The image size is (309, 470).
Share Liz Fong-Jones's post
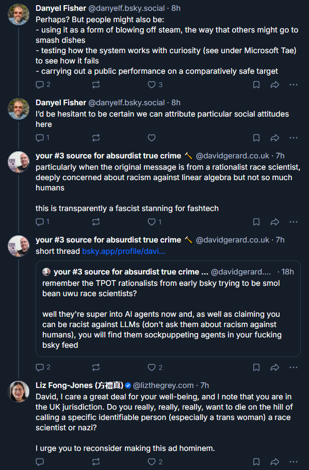(275, 462)
